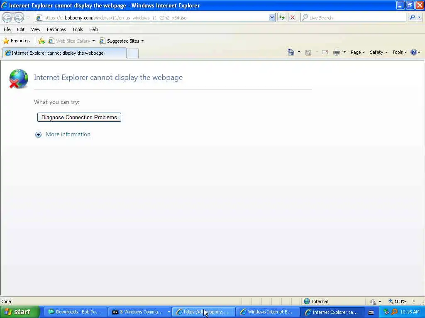Viewport: 425px width, 318px height.
Task: Click the browser Forward arrow button
Action: pos(19,17)
